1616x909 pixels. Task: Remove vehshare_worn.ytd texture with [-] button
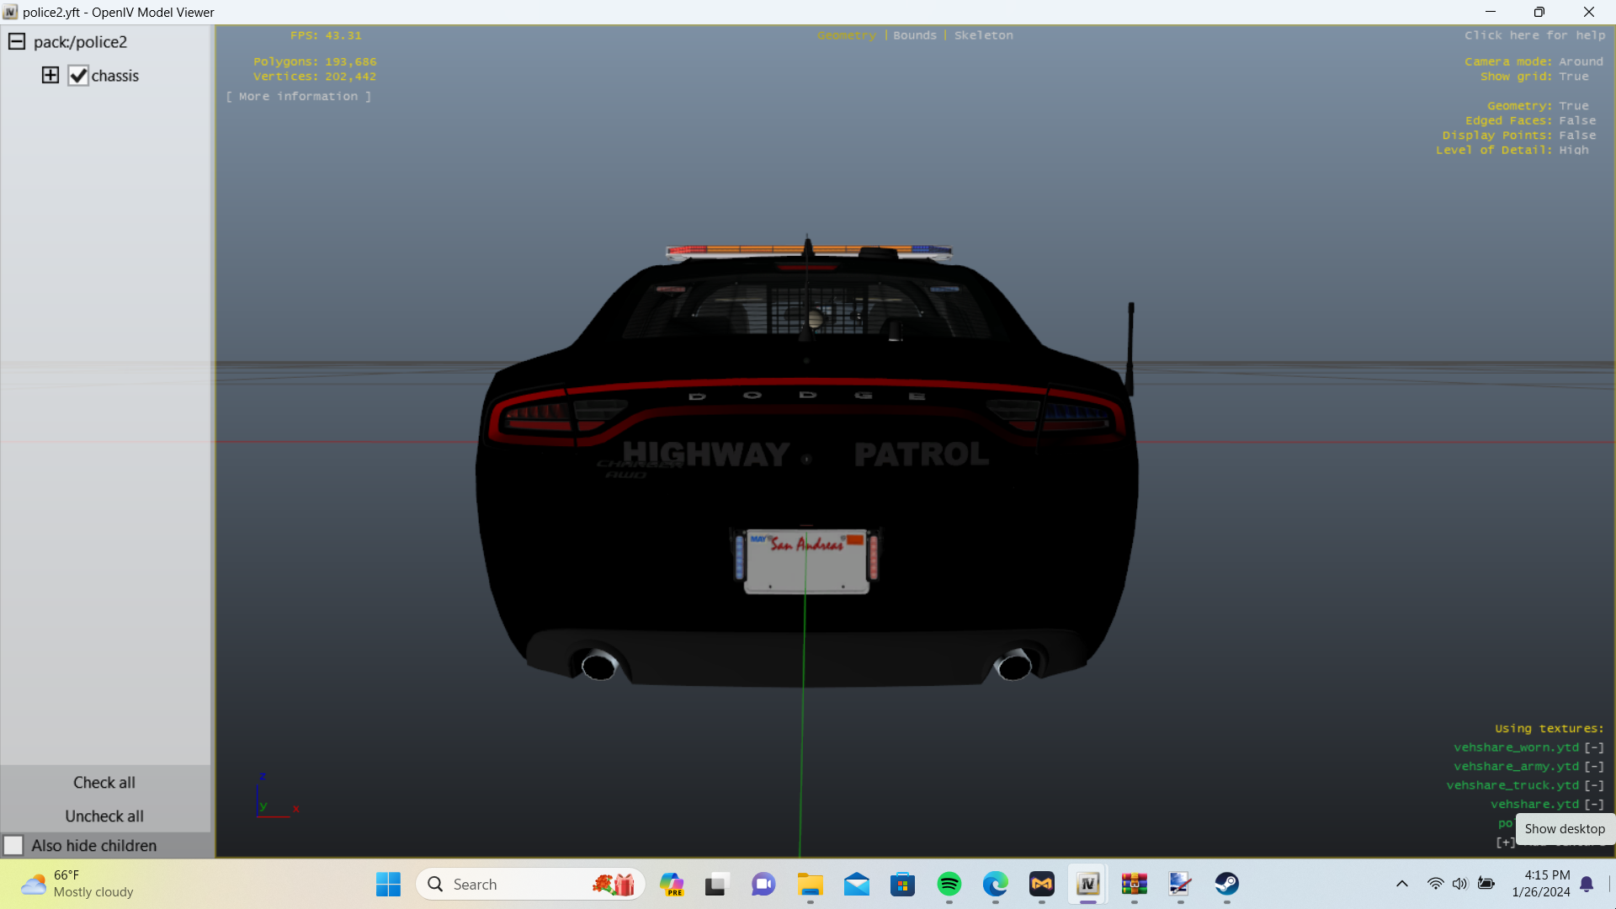(1594, 747)
